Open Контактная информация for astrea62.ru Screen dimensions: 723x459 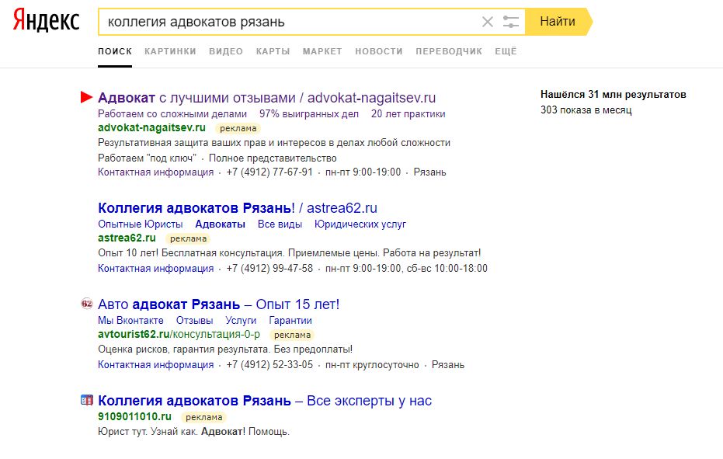156,269
